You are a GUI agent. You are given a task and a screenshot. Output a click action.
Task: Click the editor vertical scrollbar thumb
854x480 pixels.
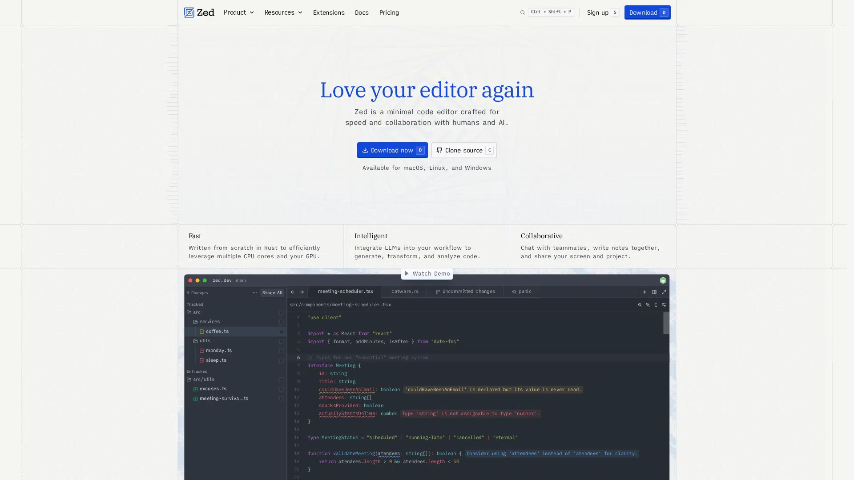(x=666, y=323)
